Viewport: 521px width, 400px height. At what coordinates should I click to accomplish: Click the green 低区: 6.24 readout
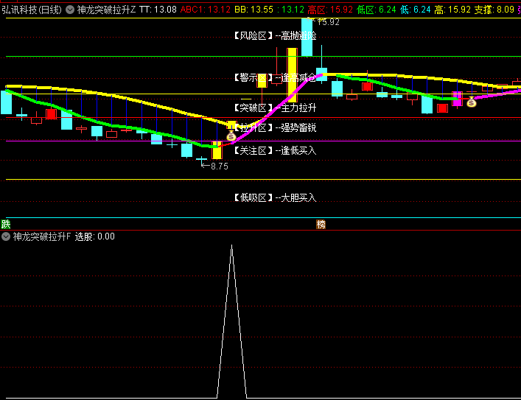point(376,10)
